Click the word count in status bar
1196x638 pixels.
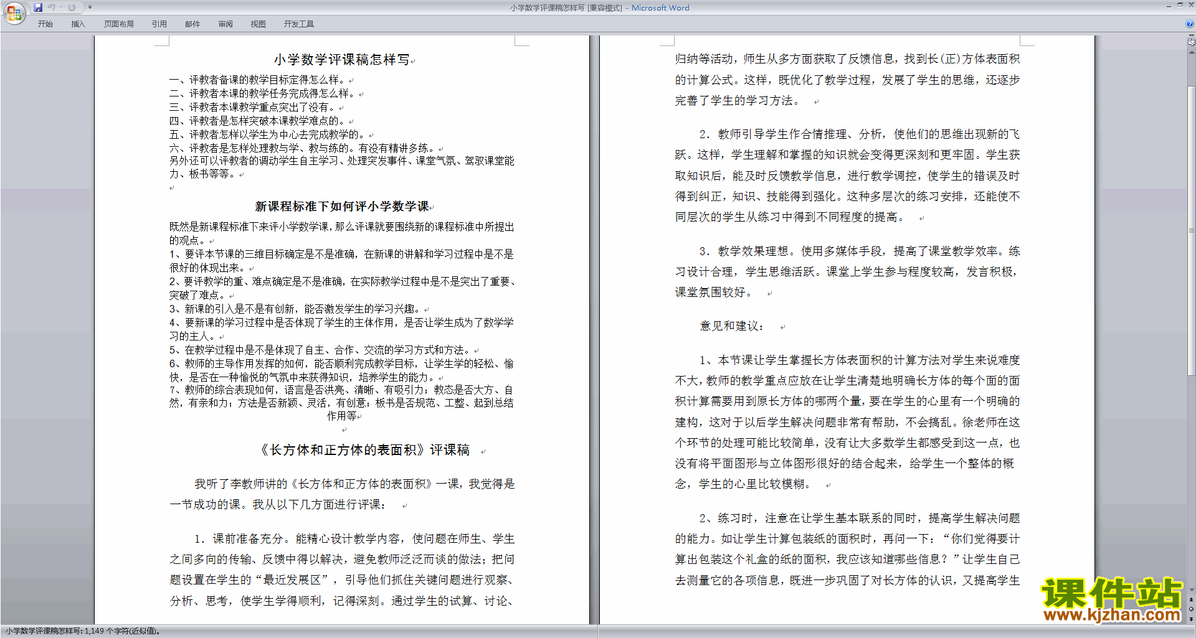pyautogui.click(x=83, y=631)
